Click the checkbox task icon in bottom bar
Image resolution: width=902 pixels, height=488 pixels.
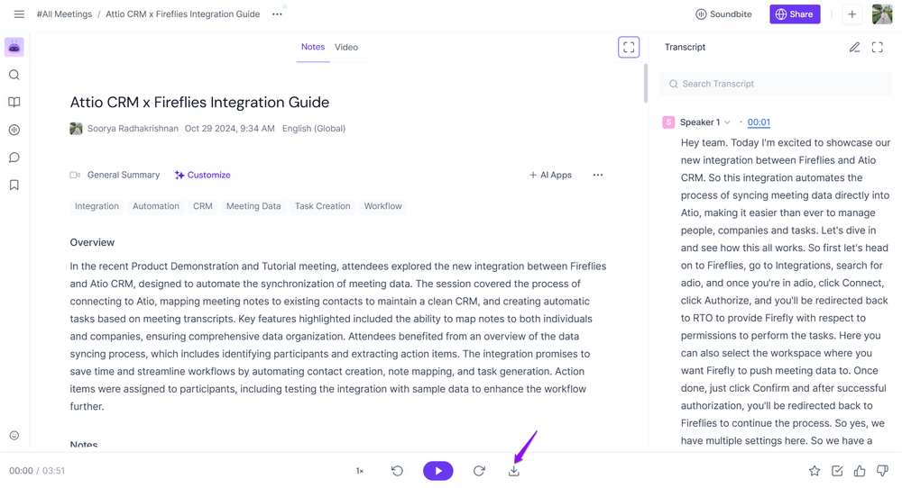[x=837, y=471]
